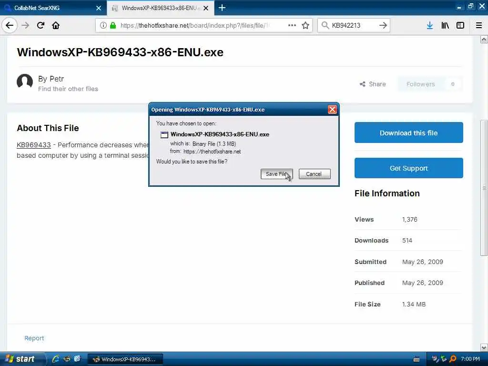Switch to the CollabNet SearXNG tab
Image resolution: width=488 pixels, height=366 pixels.
(53, 8)
